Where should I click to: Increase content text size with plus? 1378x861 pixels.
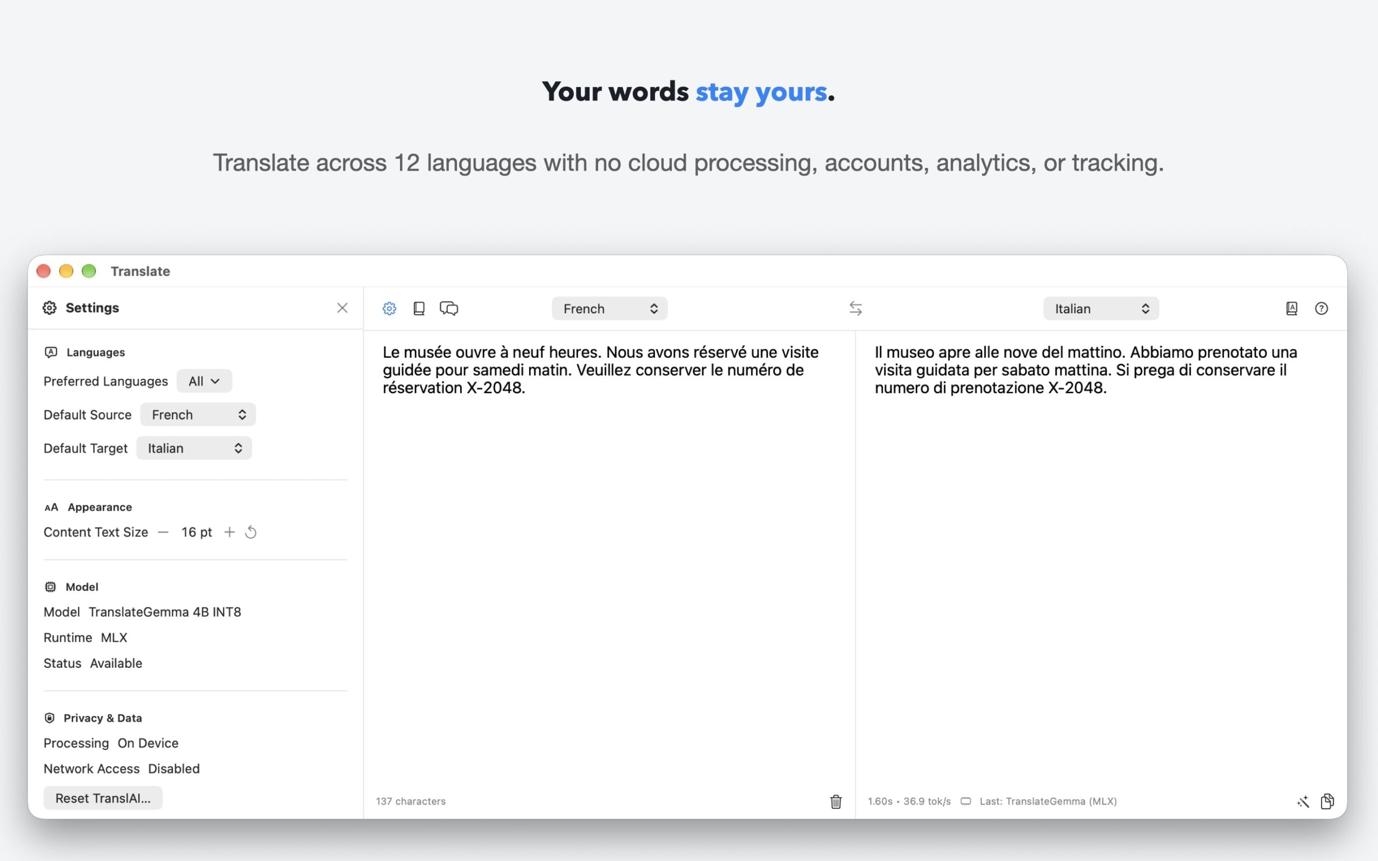pyautogui.click(x=229, y=532)
